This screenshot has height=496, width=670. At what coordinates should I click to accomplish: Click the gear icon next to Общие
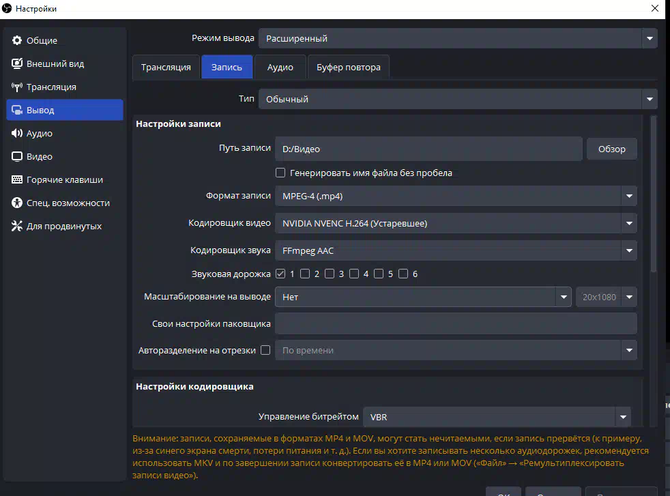(16, 40)
